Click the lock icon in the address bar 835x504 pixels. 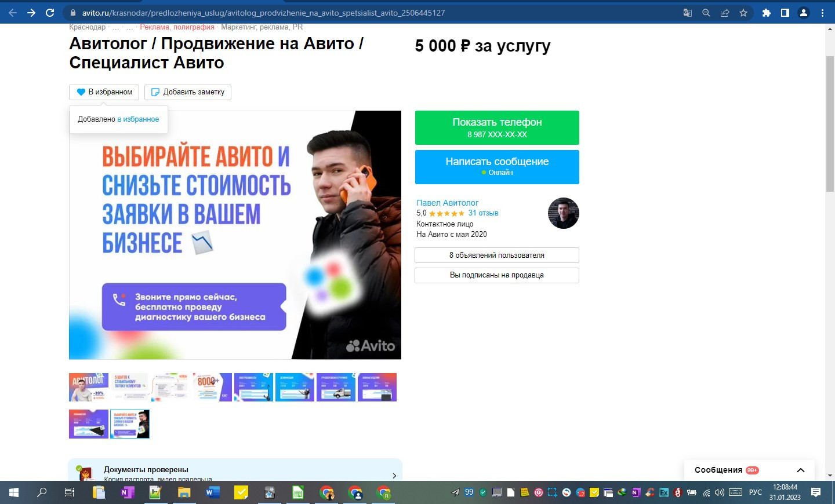(x=72, y=13)
